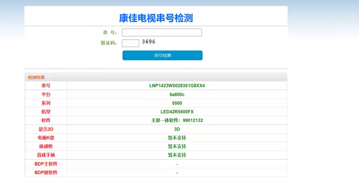Select series value 5500
This screenshot has width=359, height=183.
[177, 103]
